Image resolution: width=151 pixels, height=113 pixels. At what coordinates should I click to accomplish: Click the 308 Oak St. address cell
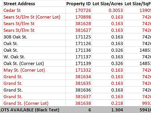click(34, 37)
